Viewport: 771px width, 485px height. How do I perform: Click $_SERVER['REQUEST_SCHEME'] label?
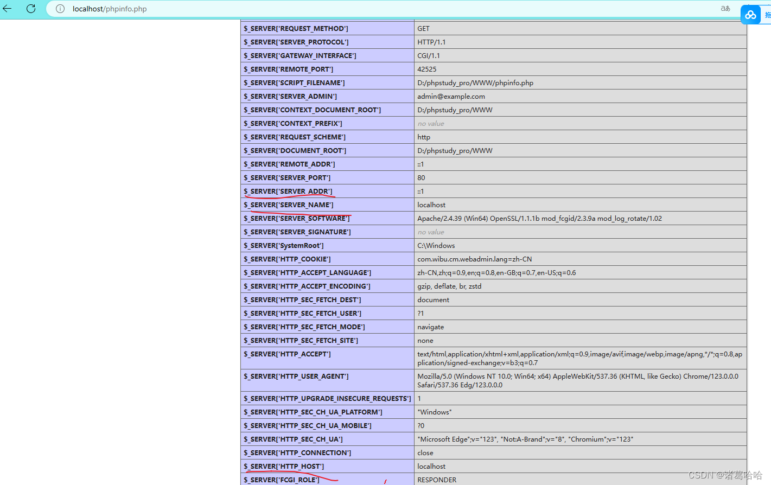[x=295, y=137]
